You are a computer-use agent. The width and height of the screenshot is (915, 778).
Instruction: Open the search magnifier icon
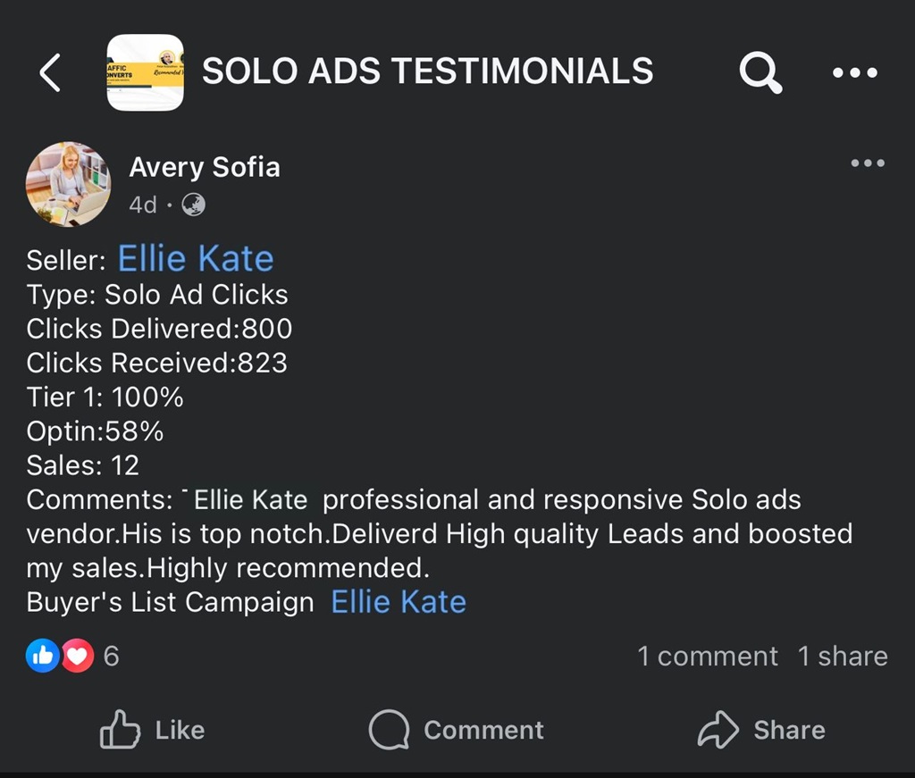[x=760, y=72]
